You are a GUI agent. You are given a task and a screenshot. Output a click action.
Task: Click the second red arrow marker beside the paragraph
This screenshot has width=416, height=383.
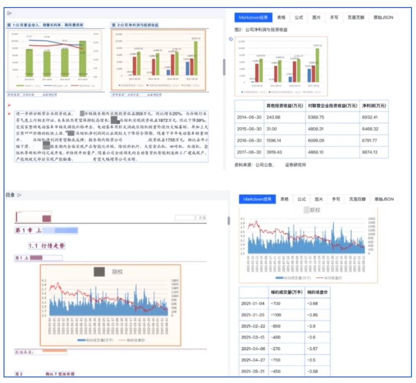pos(9,114)
